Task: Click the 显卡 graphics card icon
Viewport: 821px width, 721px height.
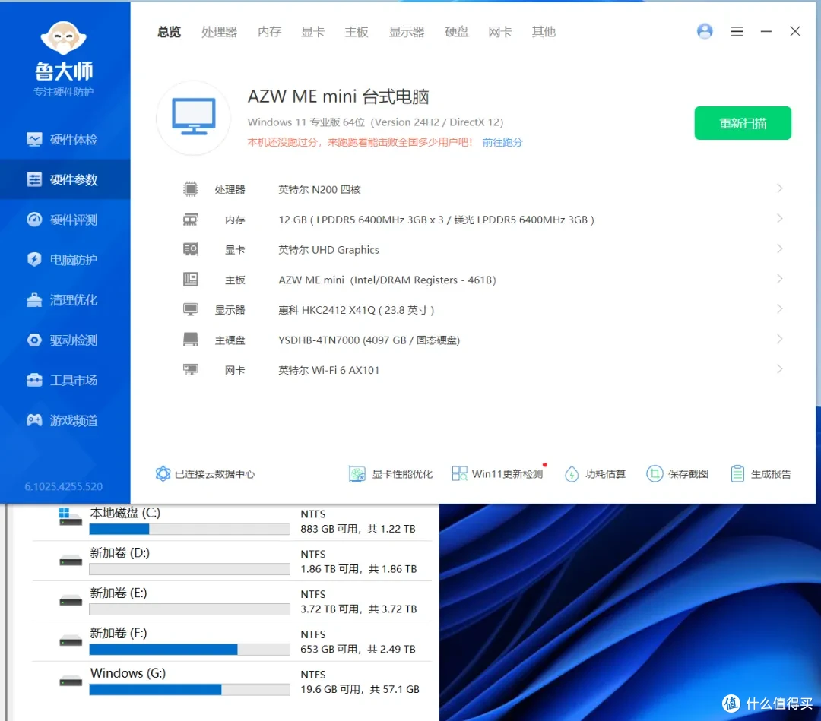Action: pos(191,249)
